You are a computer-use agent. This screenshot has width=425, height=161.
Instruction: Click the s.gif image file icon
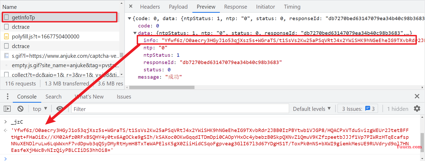7,56
